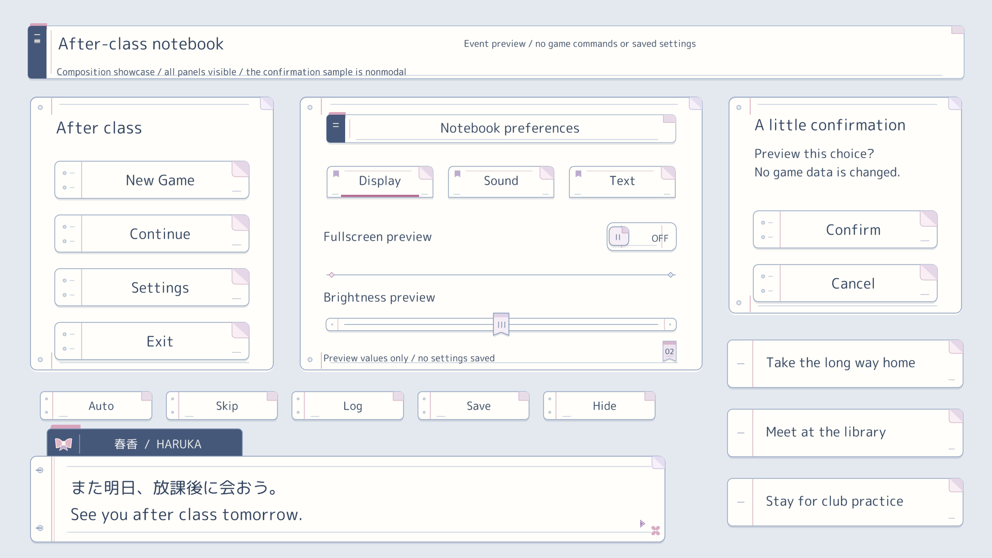
Task: Cancel the little confirmation
Action: [845, 283]
